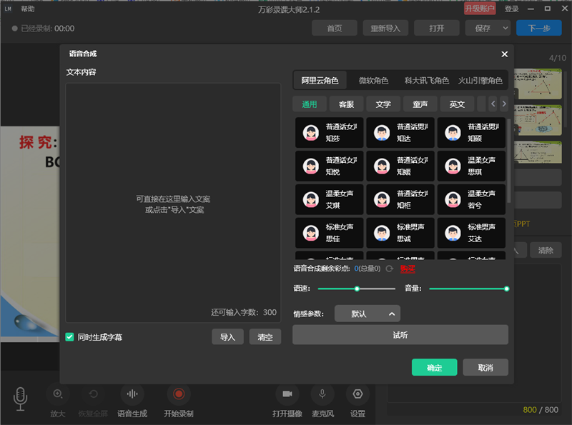Select the 知莎 voice avatar
The height and width of the screenshot is (425, 572).
point(311,133)
